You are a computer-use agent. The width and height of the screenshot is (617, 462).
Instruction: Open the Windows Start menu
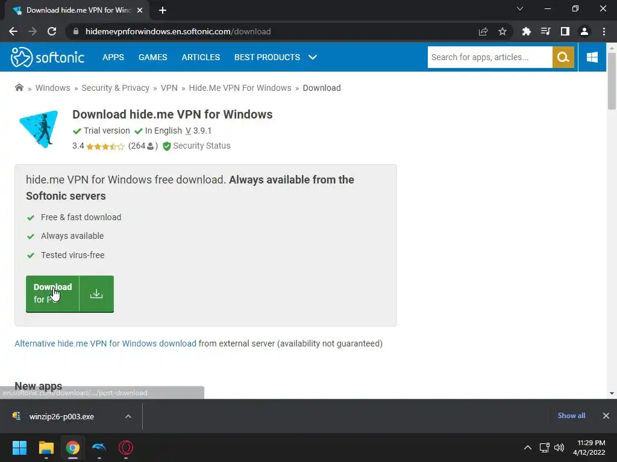click(x=19, y=448)
